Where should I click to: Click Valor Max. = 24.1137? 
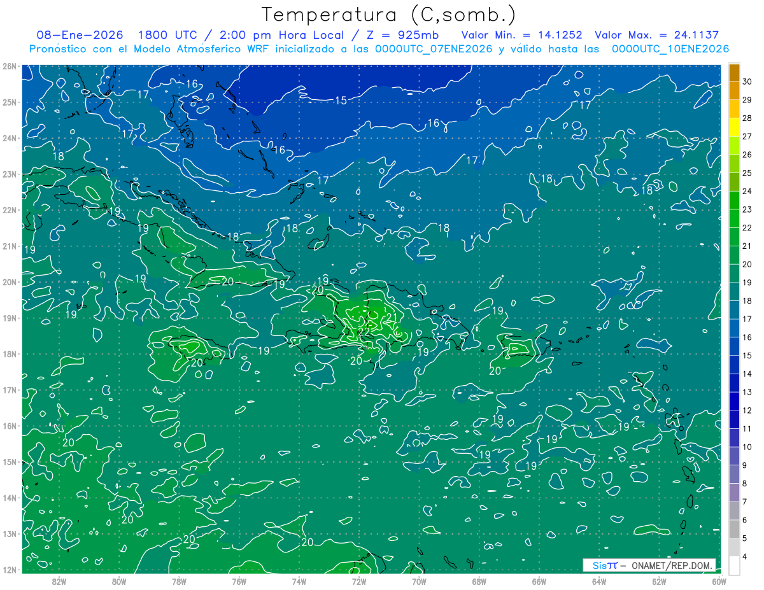656,35
